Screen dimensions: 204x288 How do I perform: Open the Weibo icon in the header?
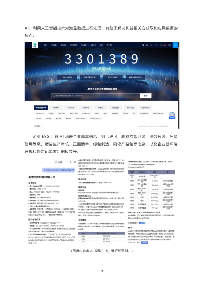point(147,45)
